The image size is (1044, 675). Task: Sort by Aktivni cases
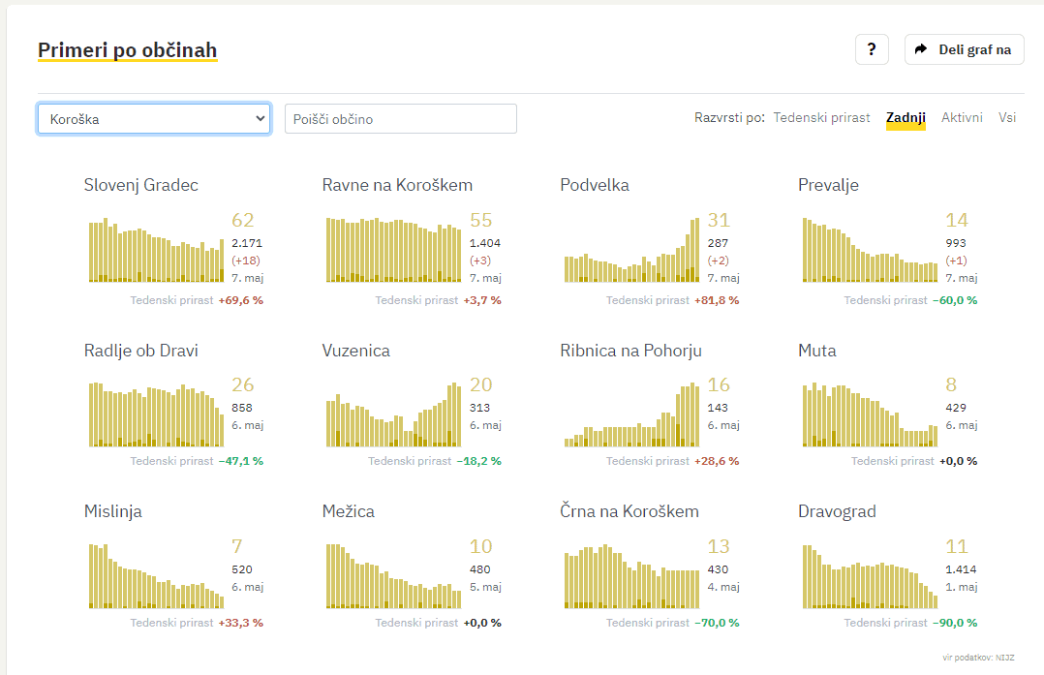click(x=962, y=117)
